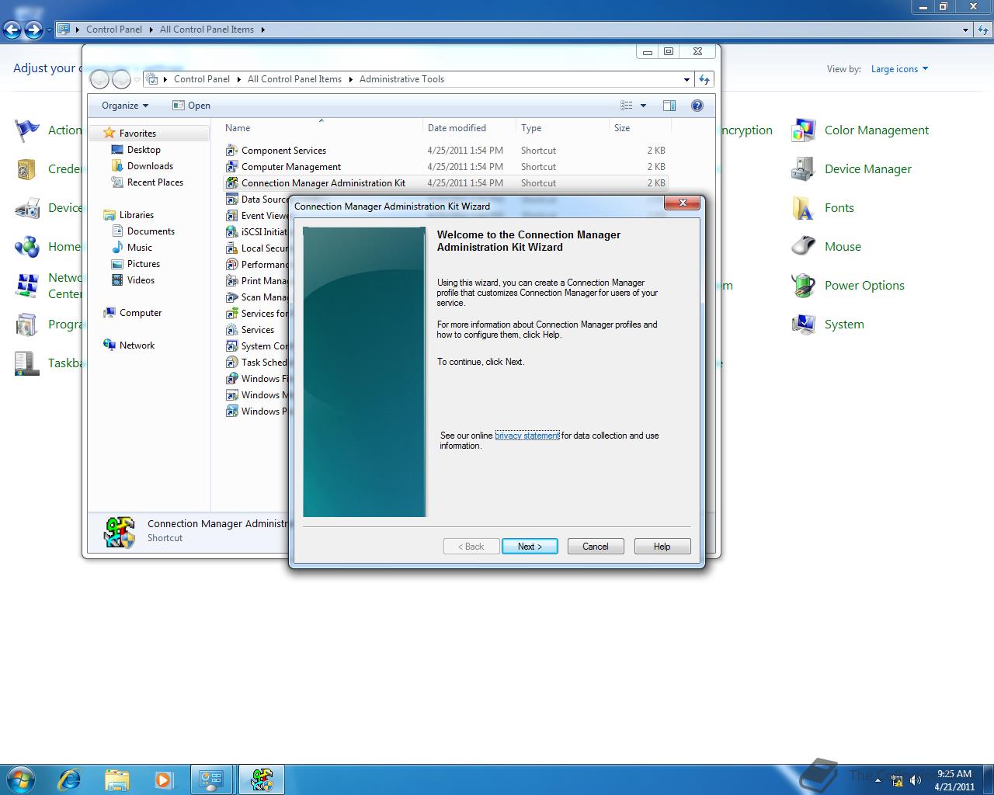Sort files by Date modified column
This screenshot has width=994, height=795.
pyautogui.click(x=469, y=128)
